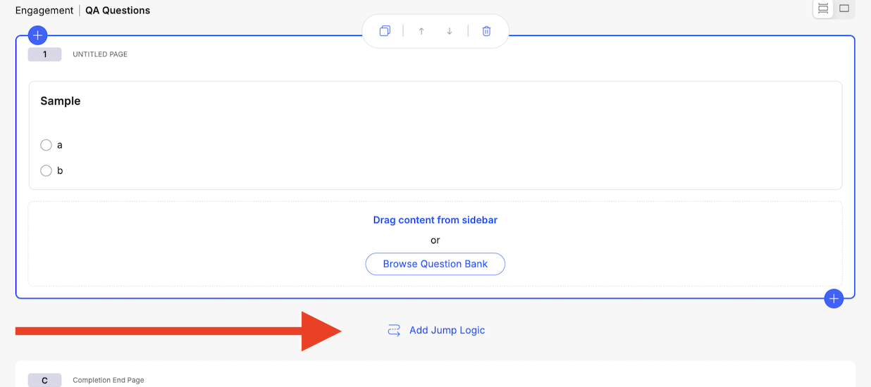871x387 pixels.
Task: Click the Add Jump Logic link
Action: [x=447, y=330]
